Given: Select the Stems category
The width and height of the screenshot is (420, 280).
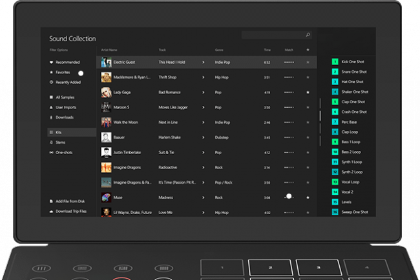Looking at the screenshot, I should coord(60,143).
